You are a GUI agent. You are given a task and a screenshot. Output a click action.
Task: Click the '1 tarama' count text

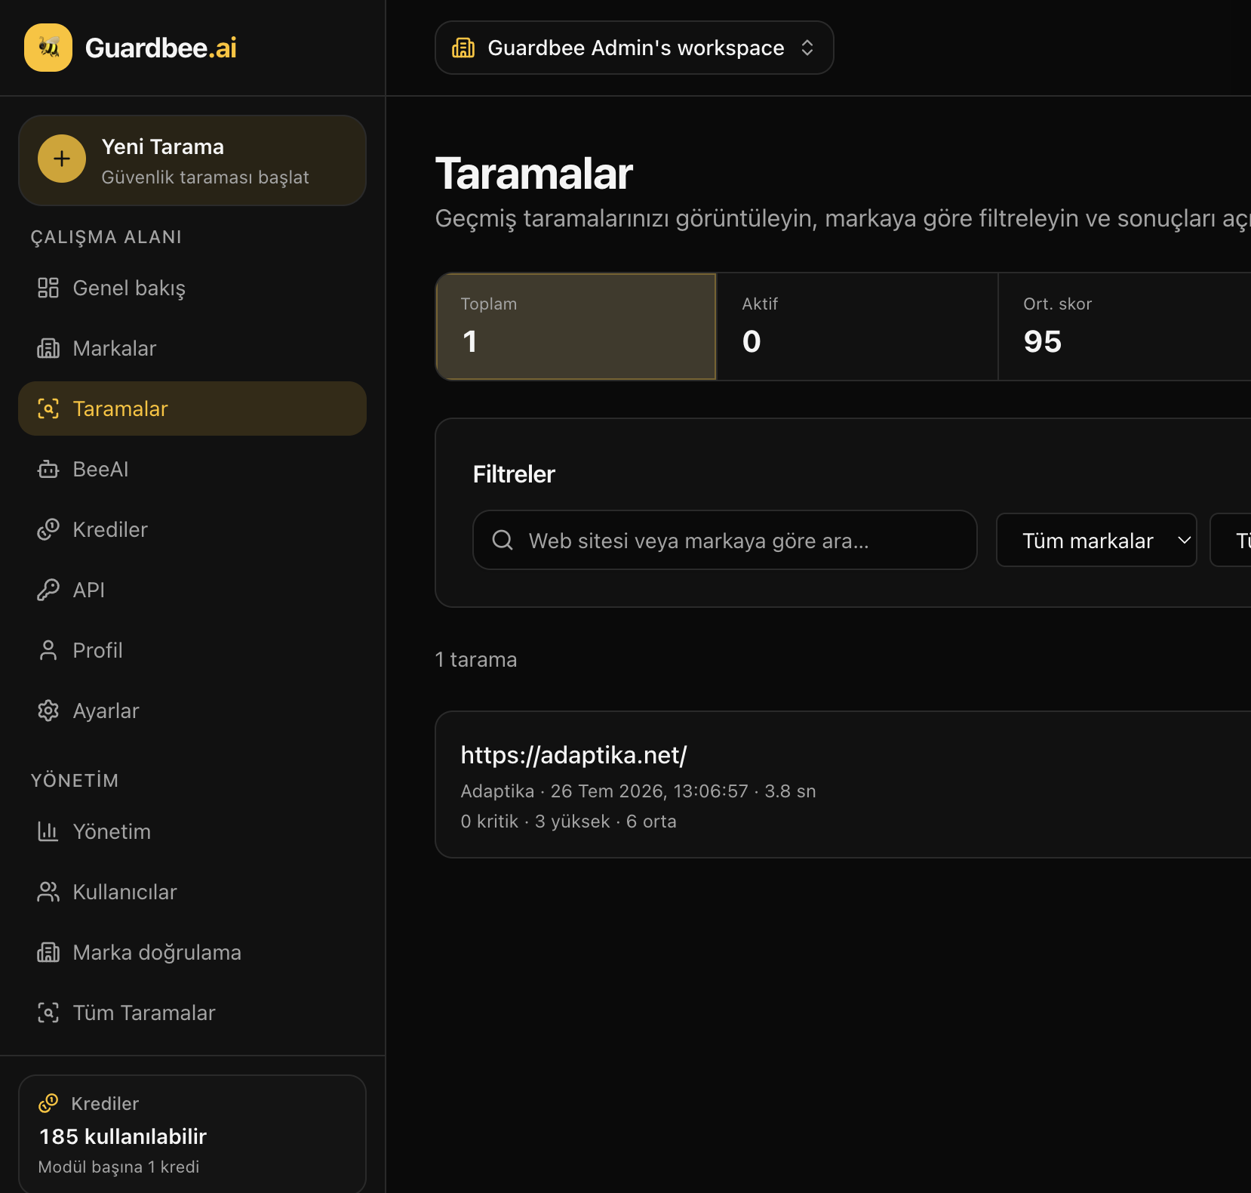476,659
